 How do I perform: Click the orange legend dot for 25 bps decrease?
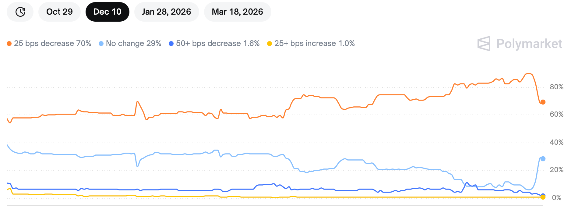pyautogui.click(x=9, y=44)
